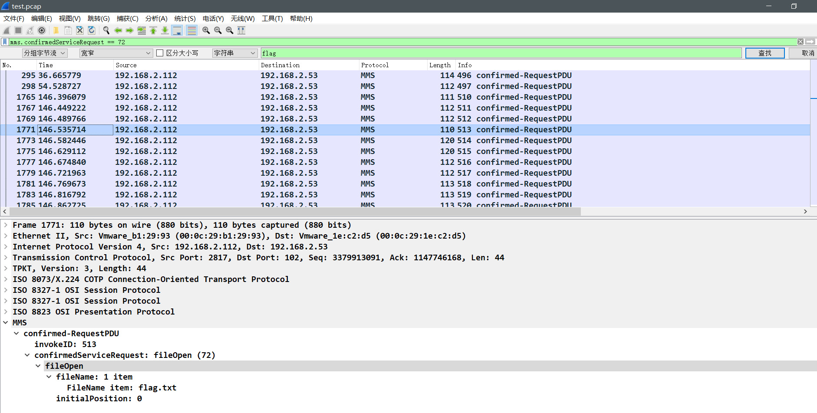
Task: Toggle auto-scroll during live capture
Action: tap(177, 30)
